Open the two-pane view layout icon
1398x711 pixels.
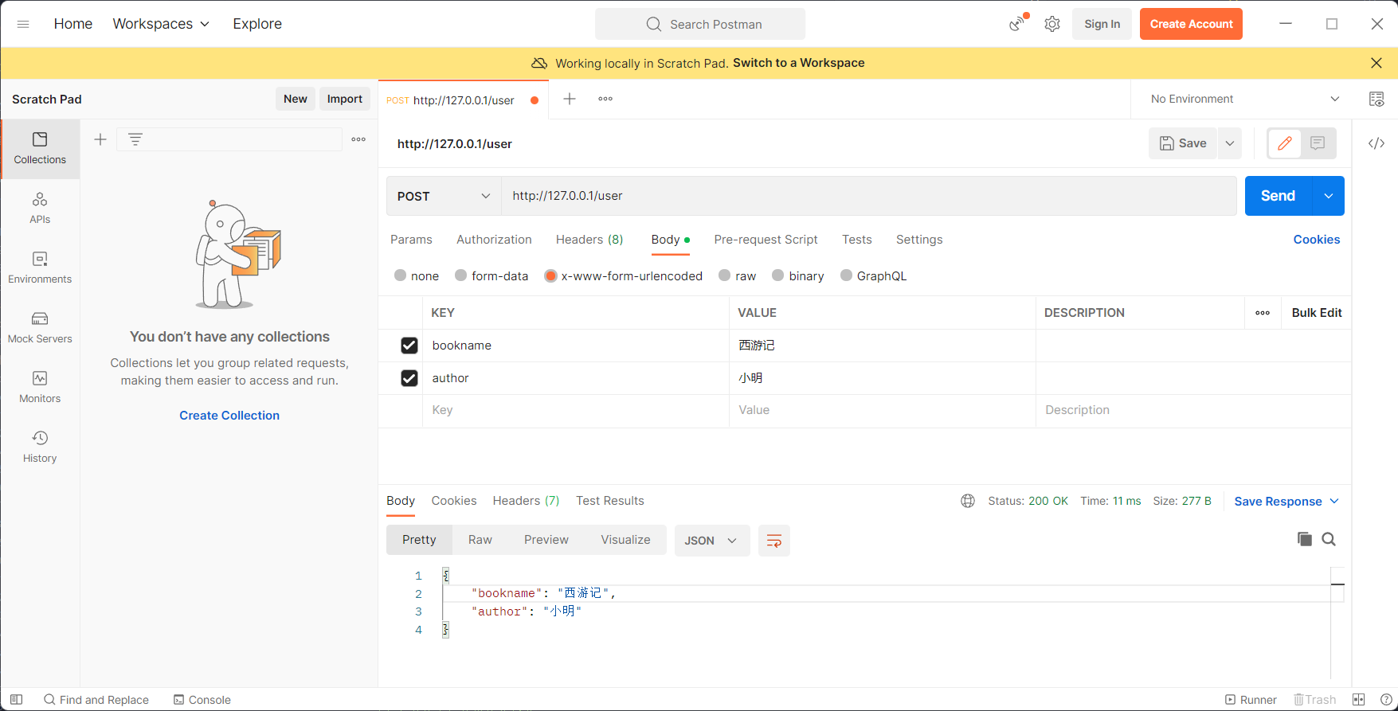coord(1359,700)
